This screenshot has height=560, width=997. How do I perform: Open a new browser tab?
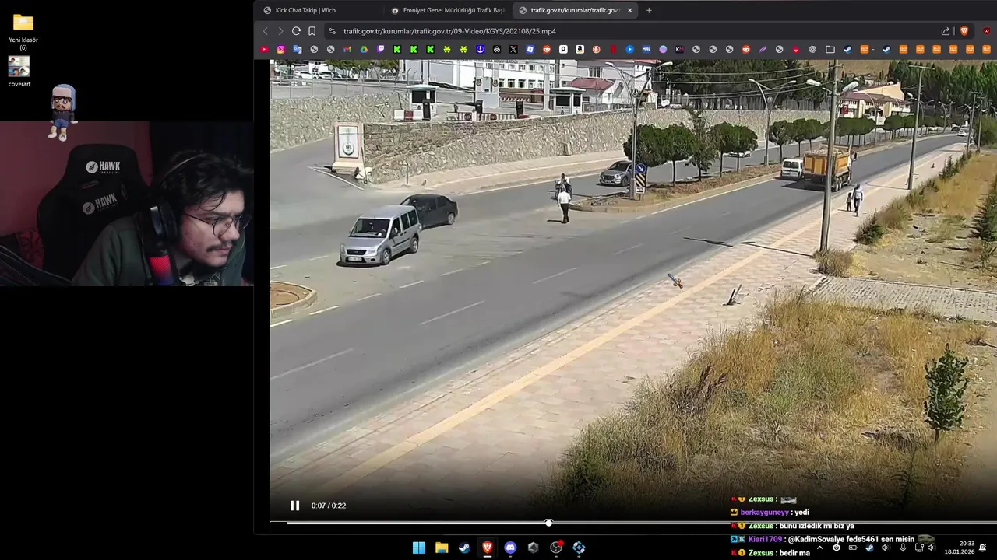point(649,10)
